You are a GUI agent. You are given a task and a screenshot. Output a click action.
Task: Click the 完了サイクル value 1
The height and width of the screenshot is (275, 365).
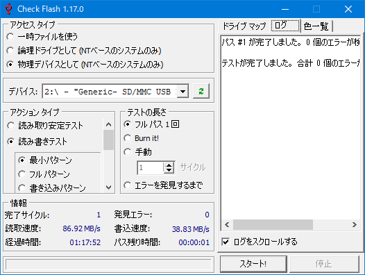99,215
